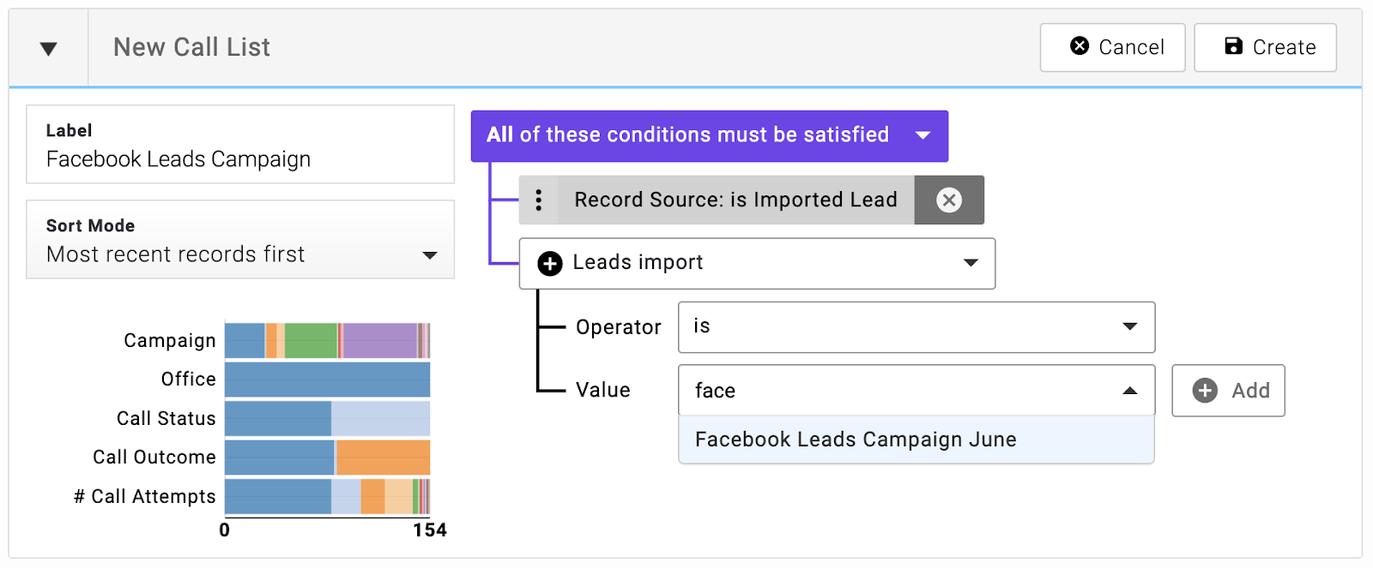Collapse the New Call List panel triangle
This screenshot has height=568, width=1373.
pyautogui.click(x=49, y=49)
